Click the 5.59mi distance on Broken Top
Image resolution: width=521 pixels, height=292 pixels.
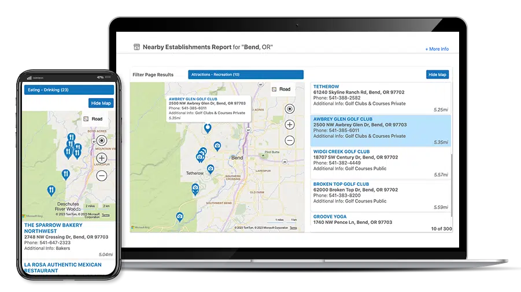pos(441,207)
